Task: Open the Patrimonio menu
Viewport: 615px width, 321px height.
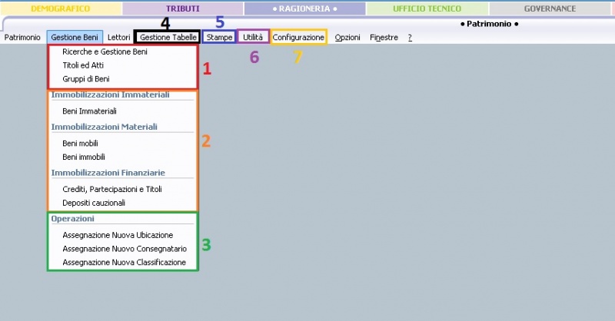Action: (x=22, y=37)
